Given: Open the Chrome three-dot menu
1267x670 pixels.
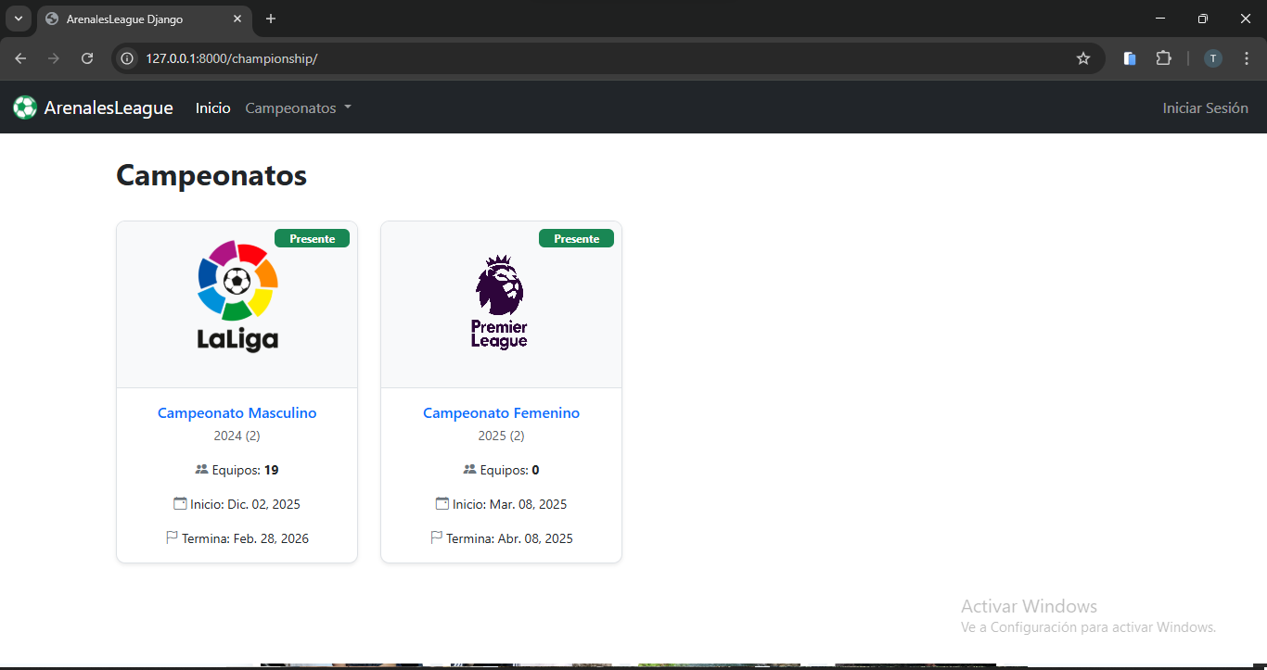Looking at the screenshot, I should click(x=1246, y=58).
